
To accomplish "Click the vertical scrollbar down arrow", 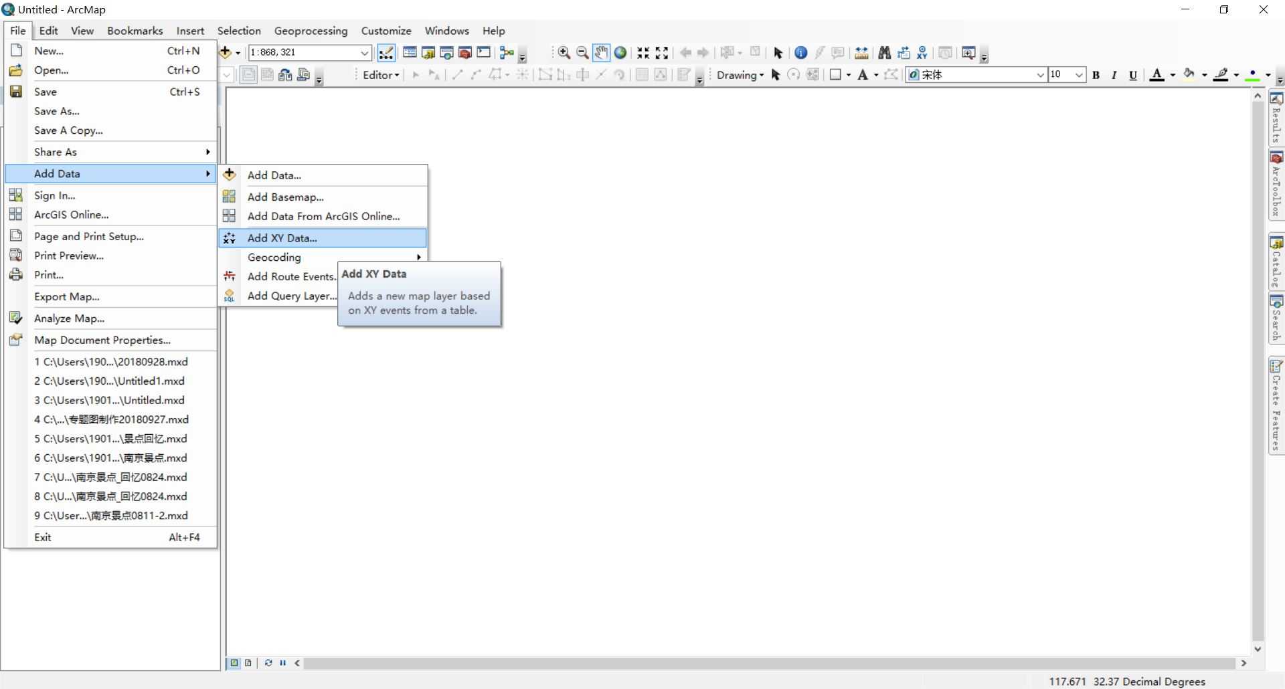I will [x=1258, y=648].
